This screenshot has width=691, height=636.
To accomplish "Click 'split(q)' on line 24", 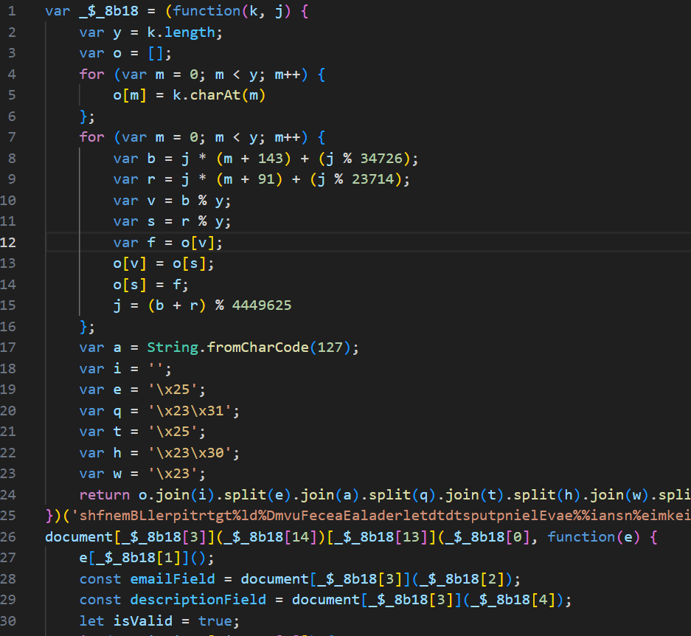I will tap(403, 495).
